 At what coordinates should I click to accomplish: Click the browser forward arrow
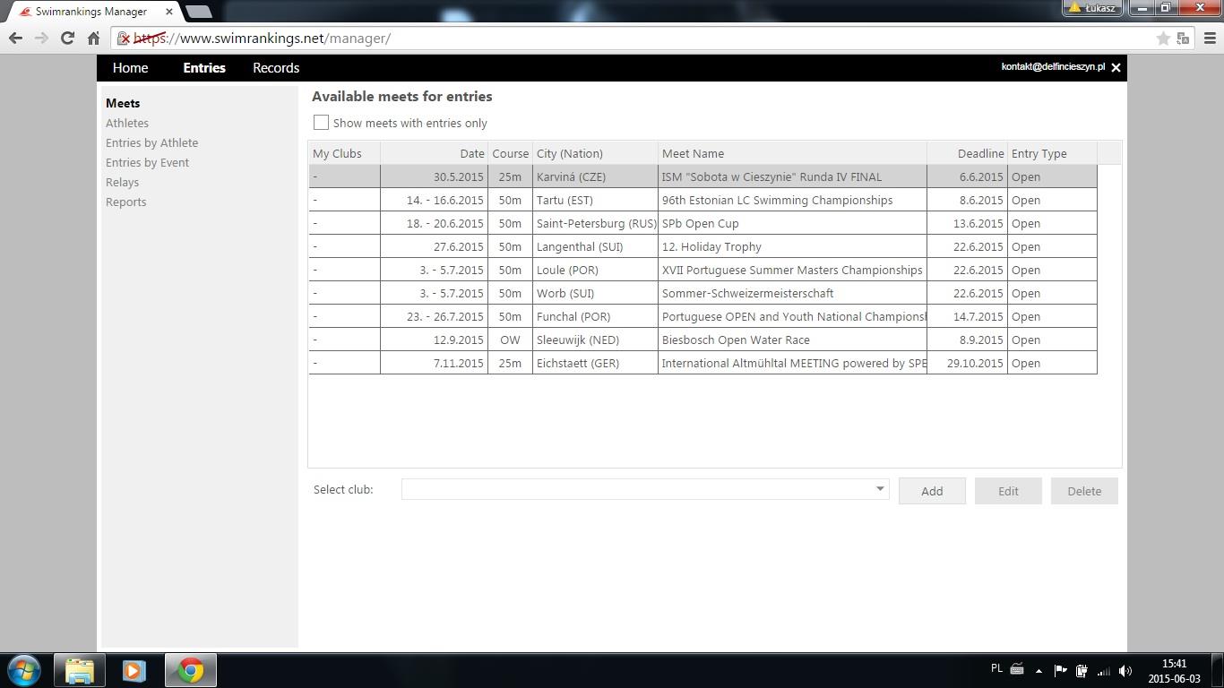tap(41, 38)
